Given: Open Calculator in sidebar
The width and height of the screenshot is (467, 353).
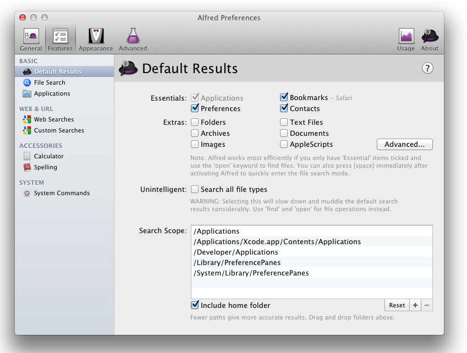Looking at the screenshot, I should coord(64,156).
